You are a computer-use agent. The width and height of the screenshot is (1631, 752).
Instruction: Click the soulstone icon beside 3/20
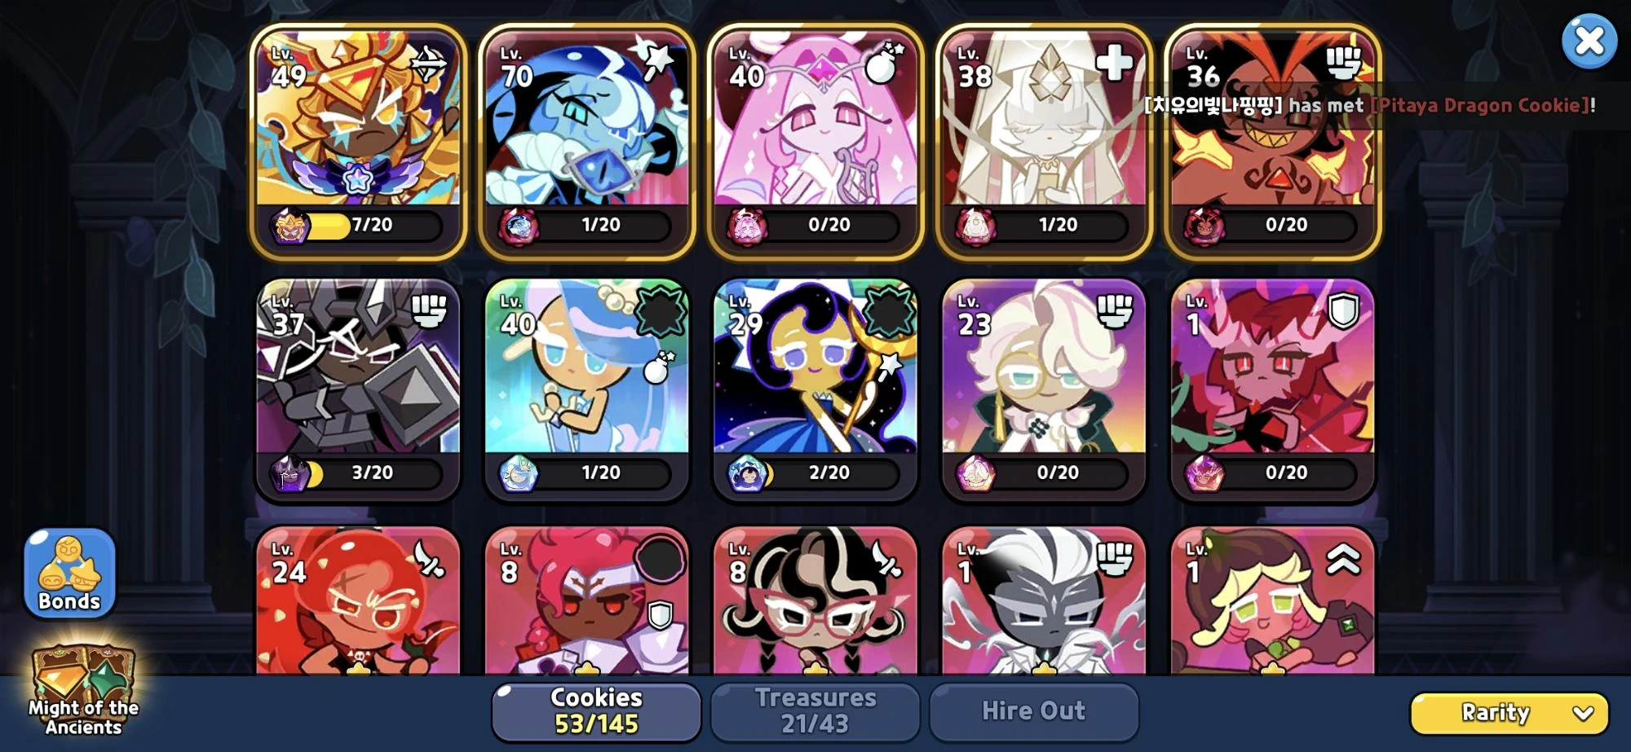click(x=290, y=473)
